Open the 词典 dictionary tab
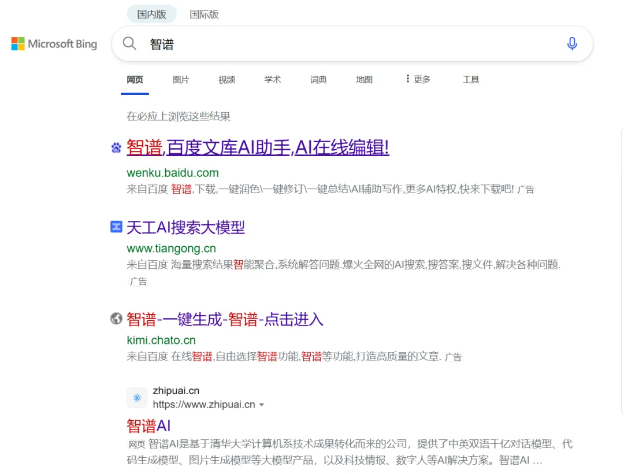624x474 pixels. point(318,80)
